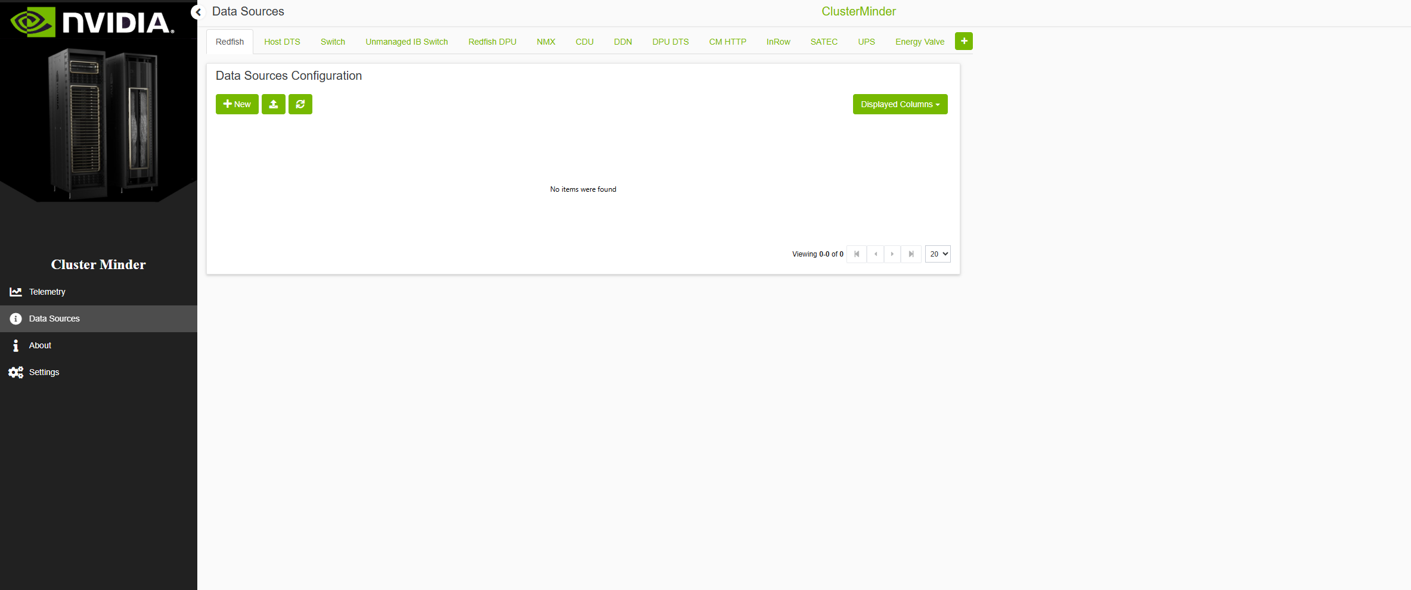
Task: Open the Unmanaged IB Switch tab
Action: [407, 42]
